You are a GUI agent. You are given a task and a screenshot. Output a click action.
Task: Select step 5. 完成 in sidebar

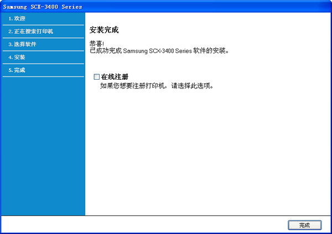point(43,70)
